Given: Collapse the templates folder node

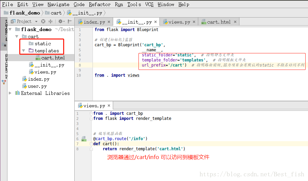Looking at the screenshot, I should click(x=24, y=51).
